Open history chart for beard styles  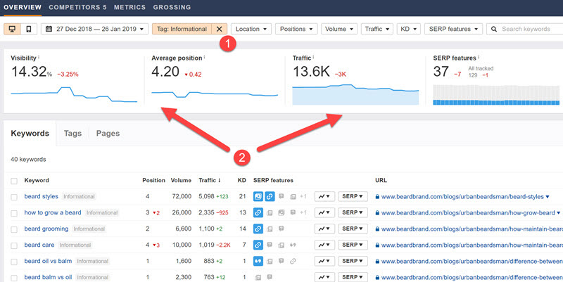[x=324, y=196]
